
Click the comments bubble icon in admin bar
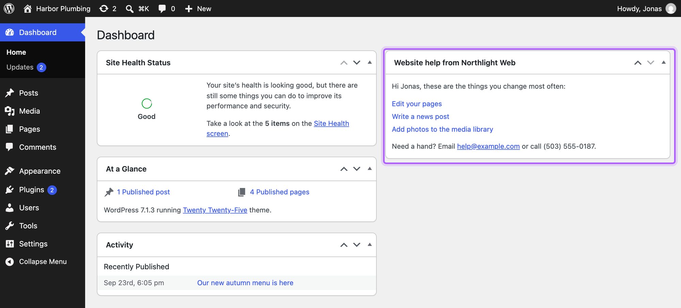(x=162, y=8)
